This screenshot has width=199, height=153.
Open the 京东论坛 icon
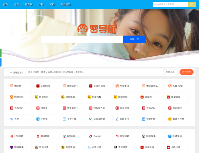point(144,108)
